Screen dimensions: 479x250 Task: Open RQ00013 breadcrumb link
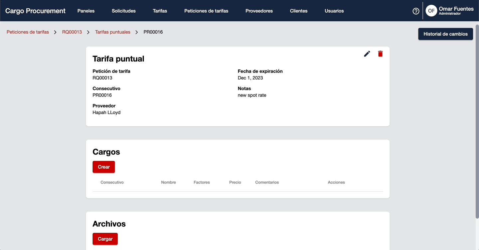(72, 32)
